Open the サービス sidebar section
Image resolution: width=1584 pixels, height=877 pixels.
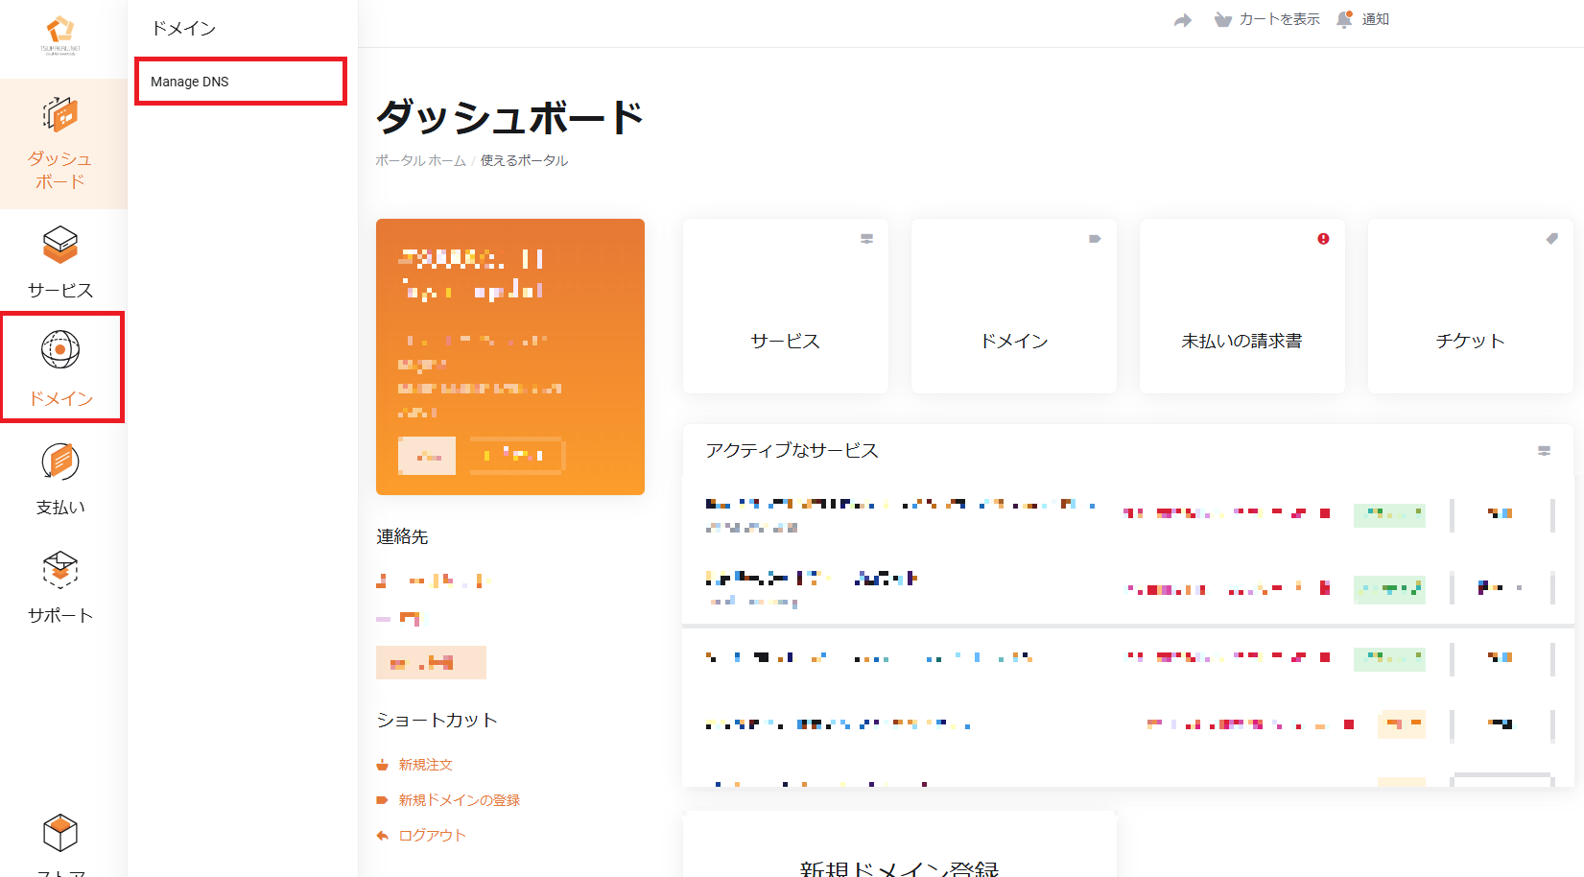click(x=60, y=262)
